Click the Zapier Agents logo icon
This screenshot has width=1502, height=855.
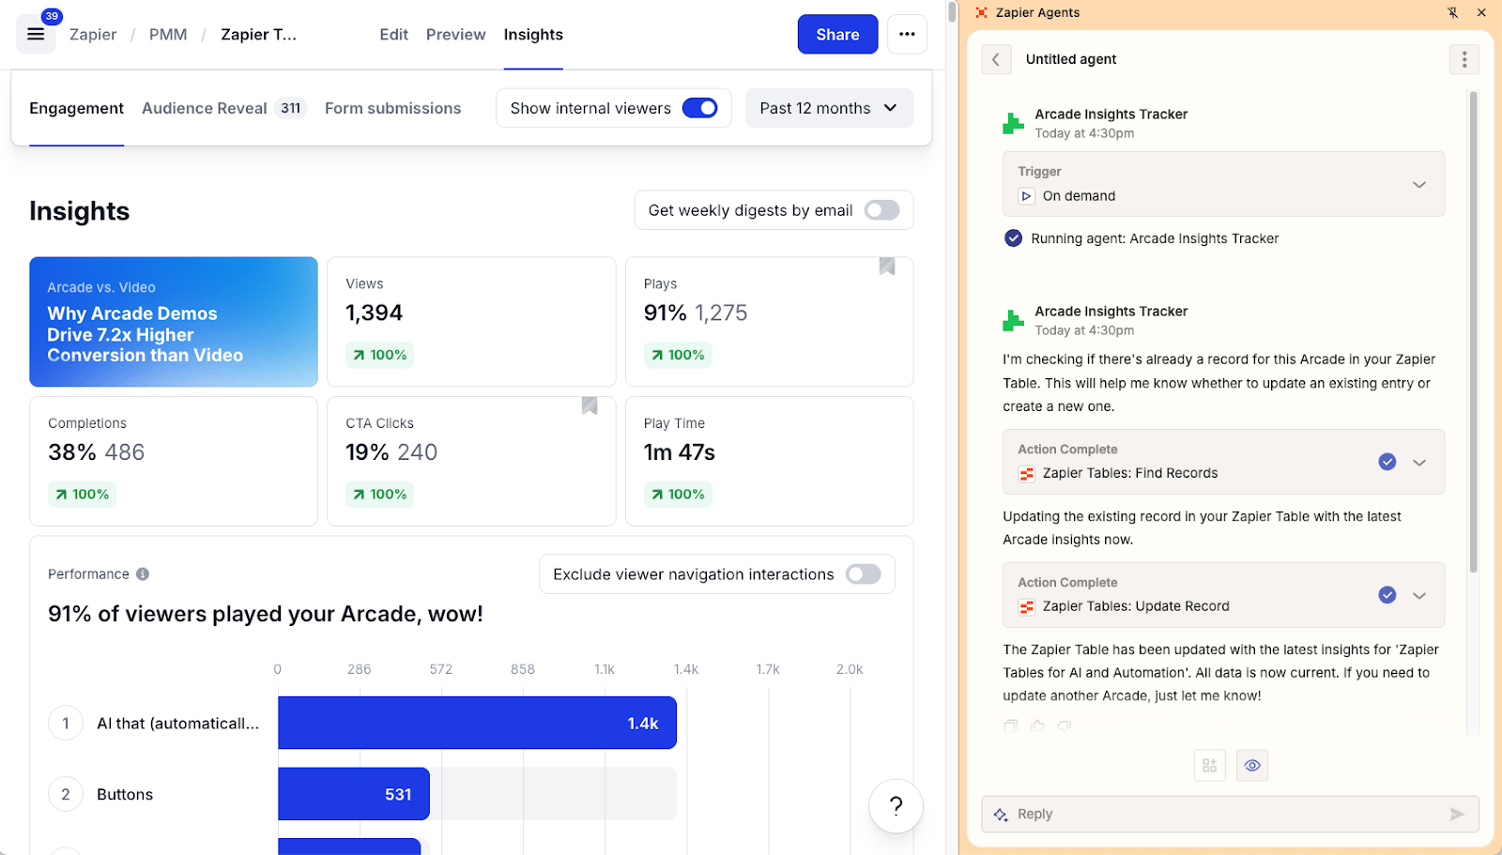[982, 12]
